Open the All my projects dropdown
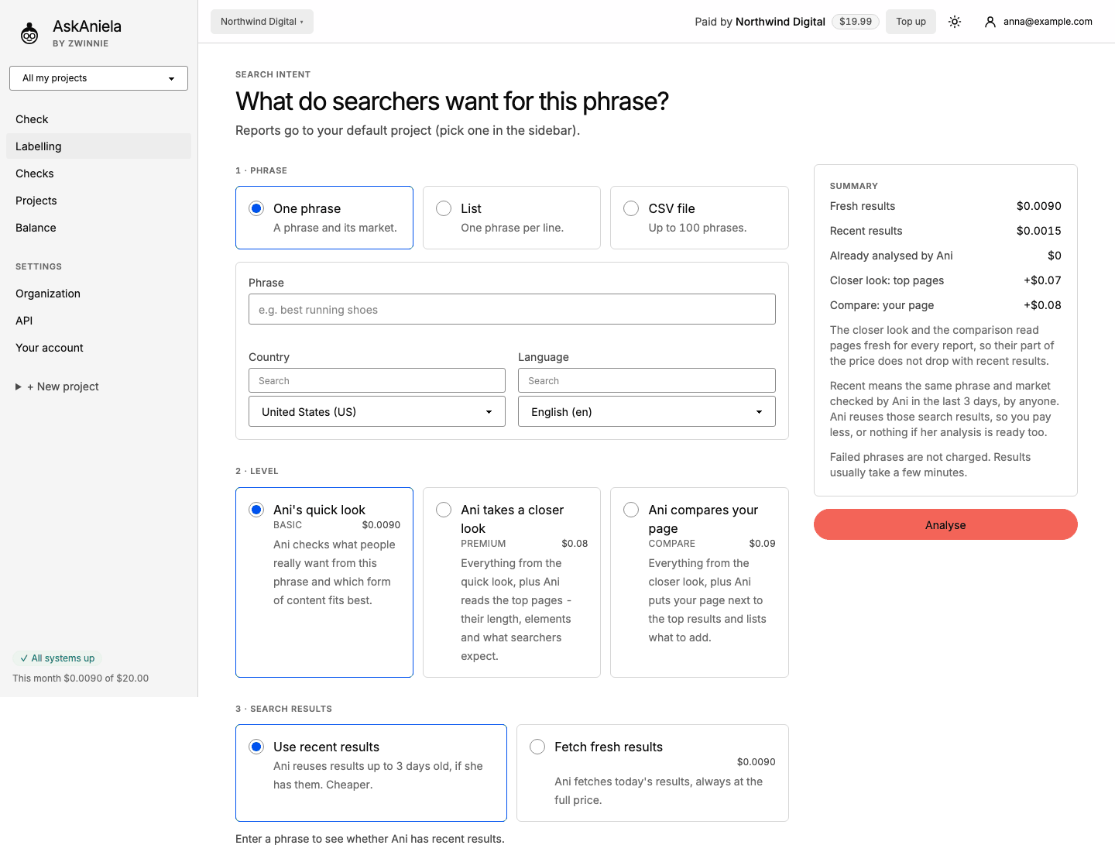 click(x=98, y=78)
